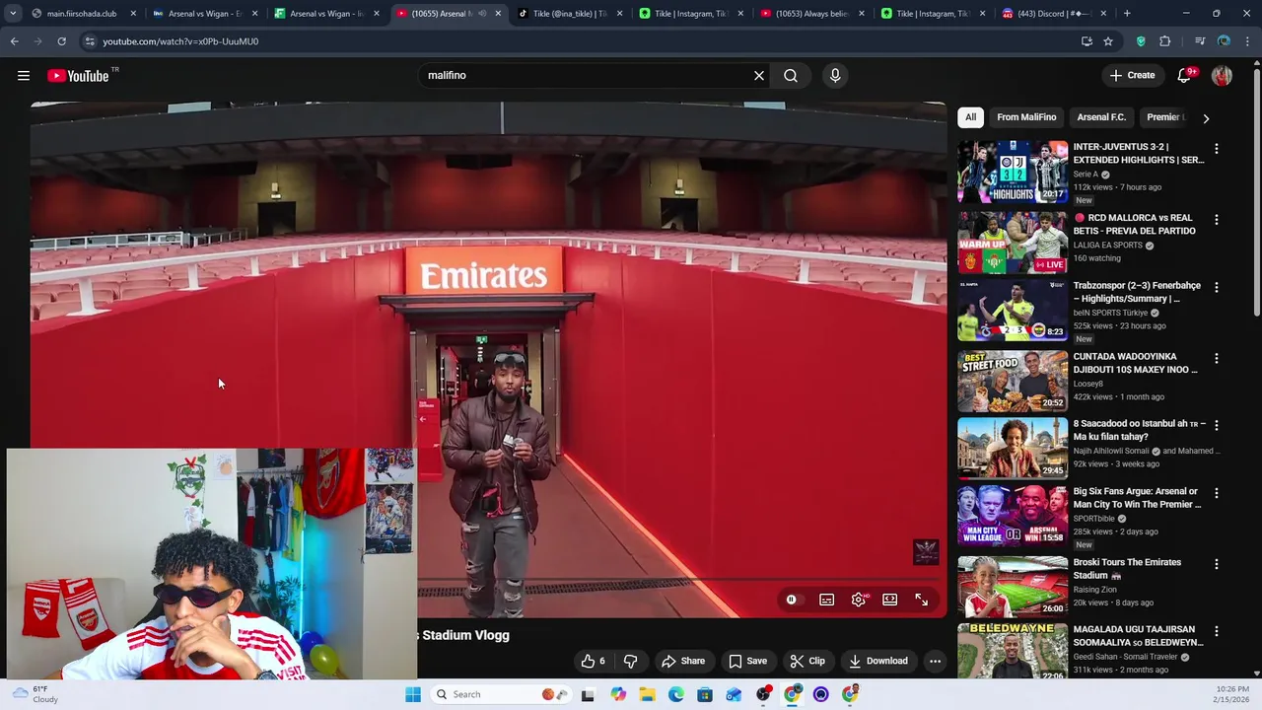Screen dimensions: 1262x710
Task: Download the video
Action: 878,662
